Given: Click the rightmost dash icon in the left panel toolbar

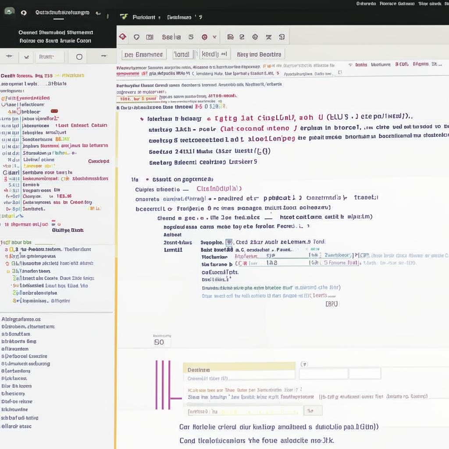Looking at the screenshot, I should (x=104, y=56).
